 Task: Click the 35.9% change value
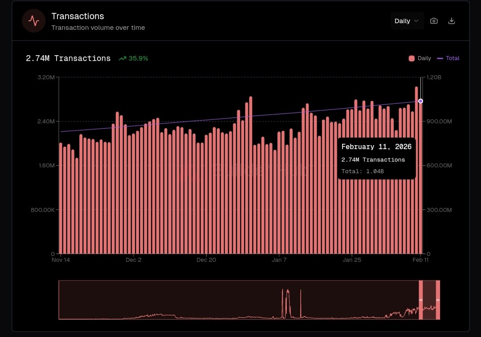(139, 58)
